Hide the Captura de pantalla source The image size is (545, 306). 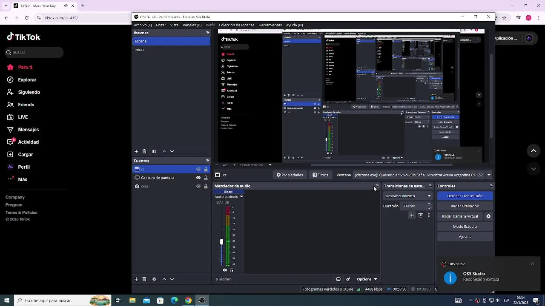point(198,178)
